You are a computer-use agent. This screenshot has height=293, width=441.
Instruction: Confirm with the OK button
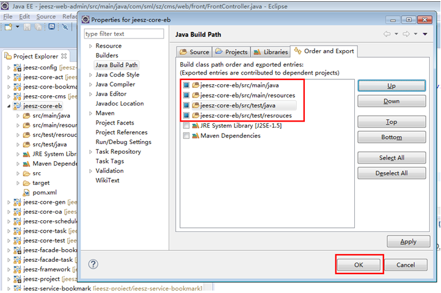[359, 265]
